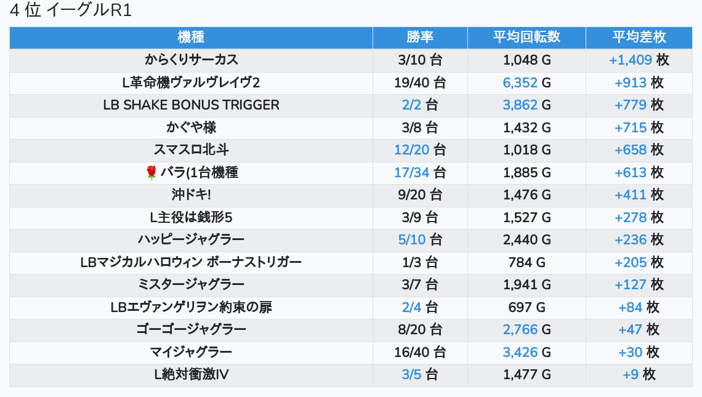Image resolution: width=702 pixels, height=397 pixels.
Task: Click the 12/20 win rate for スマスロ北斗
Action: [x=412, y=150]
